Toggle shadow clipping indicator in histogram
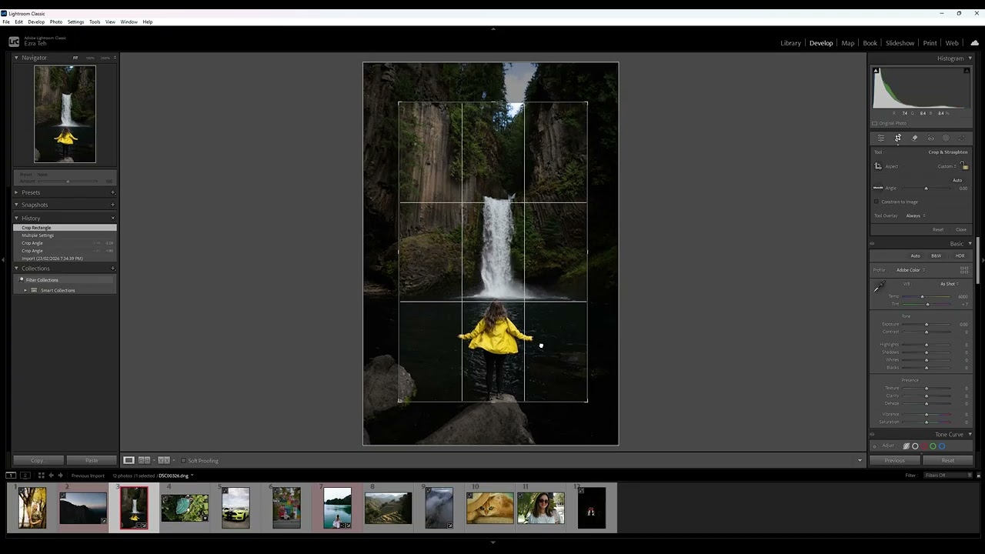The image size is (985, 554). [876, 71]
